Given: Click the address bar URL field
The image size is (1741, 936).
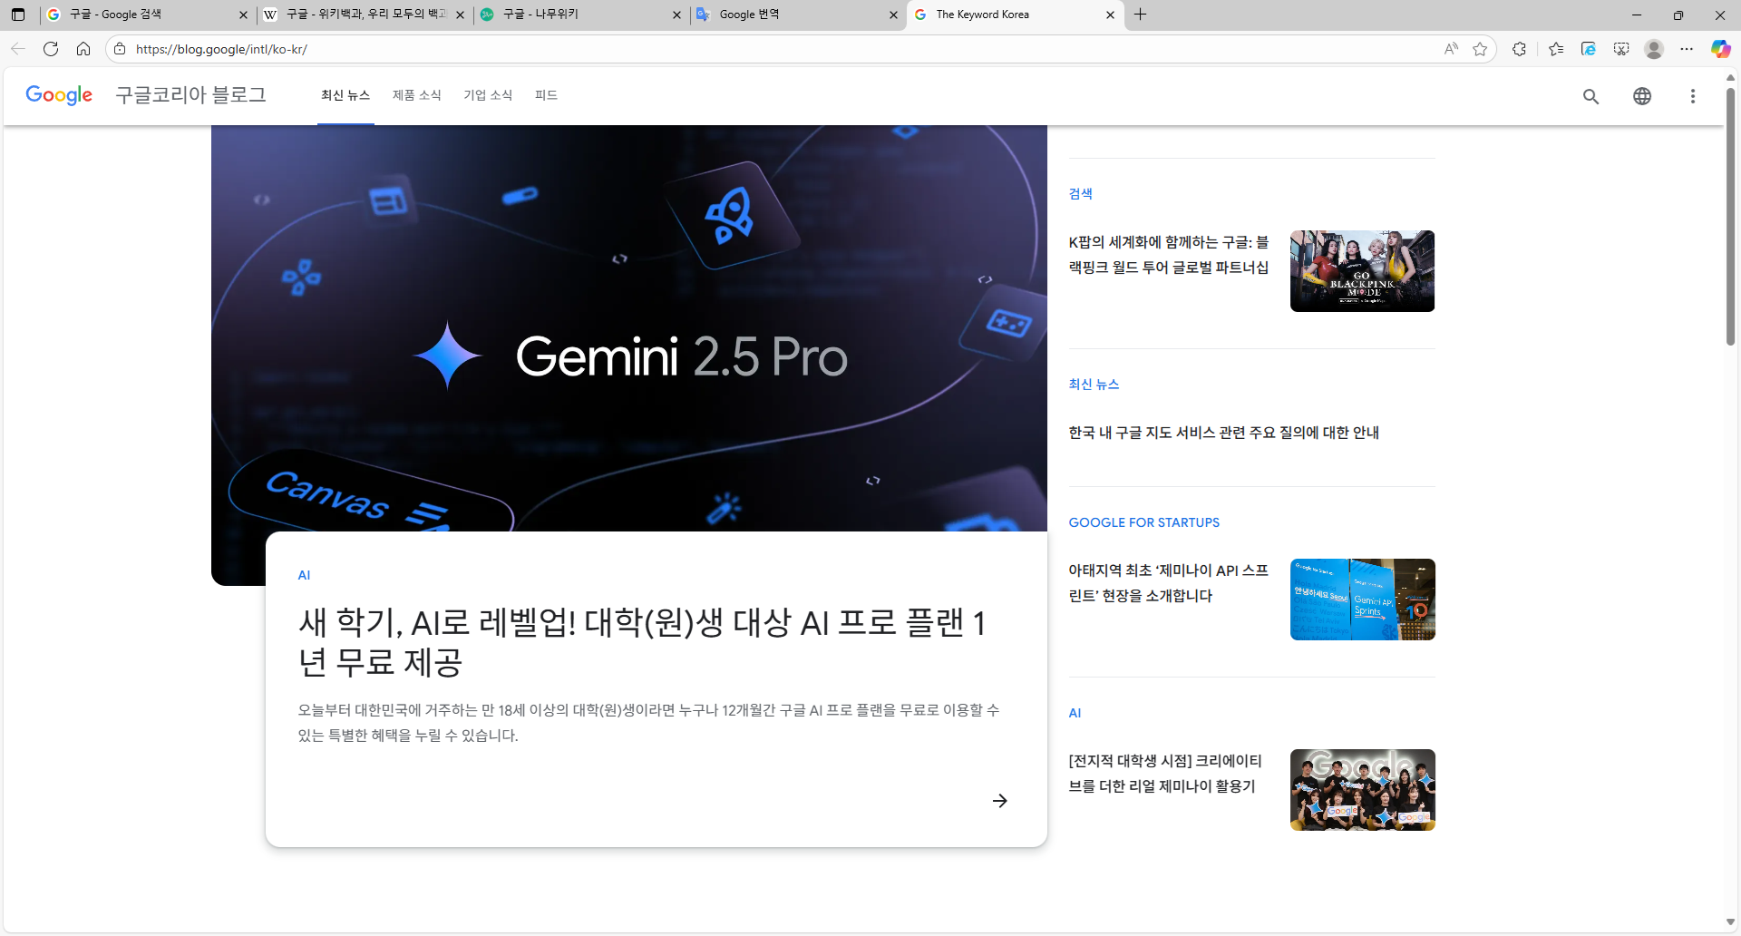Looking at the screenshot, I should pos(780,49).
